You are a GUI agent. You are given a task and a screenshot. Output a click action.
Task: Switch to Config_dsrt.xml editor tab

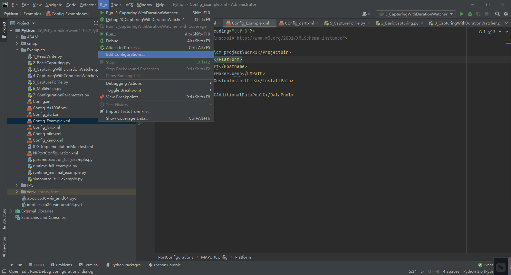tap(299, 23)
